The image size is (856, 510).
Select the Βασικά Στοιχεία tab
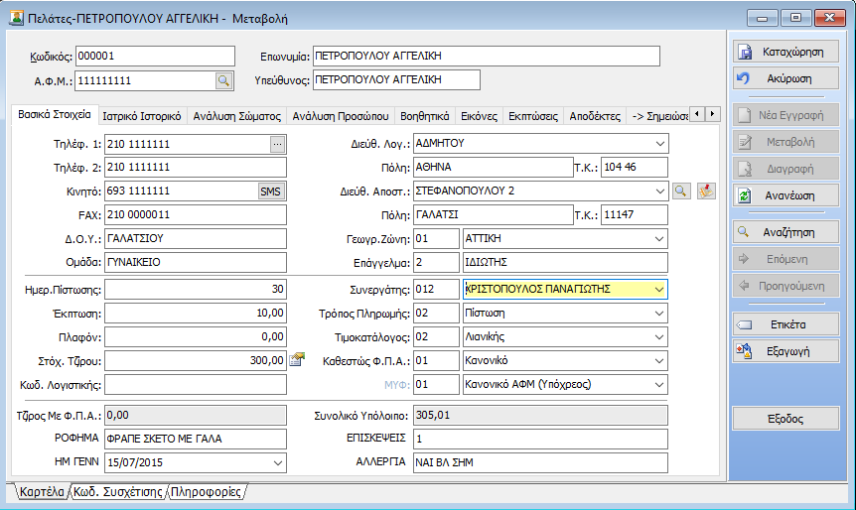pyautogui.click(x=55, y=114)
